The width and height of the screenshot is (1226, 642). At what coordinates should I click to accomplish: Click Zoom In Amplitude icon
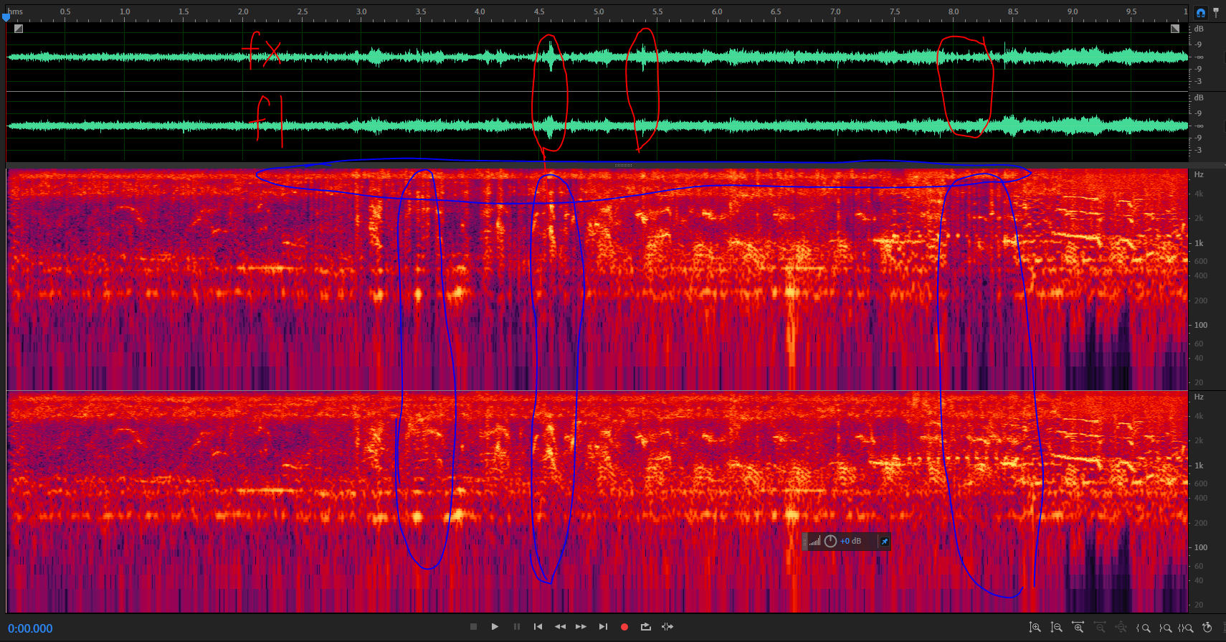pyautogui.click(x=1035, y=628)
